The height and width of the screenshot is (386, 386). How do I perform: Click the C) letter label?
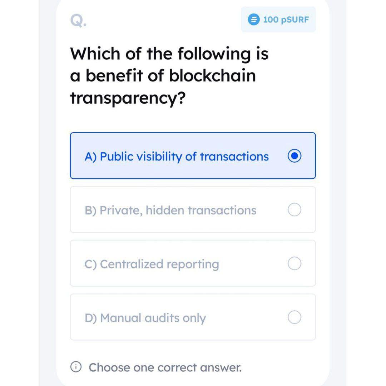(x=90, y=264)
